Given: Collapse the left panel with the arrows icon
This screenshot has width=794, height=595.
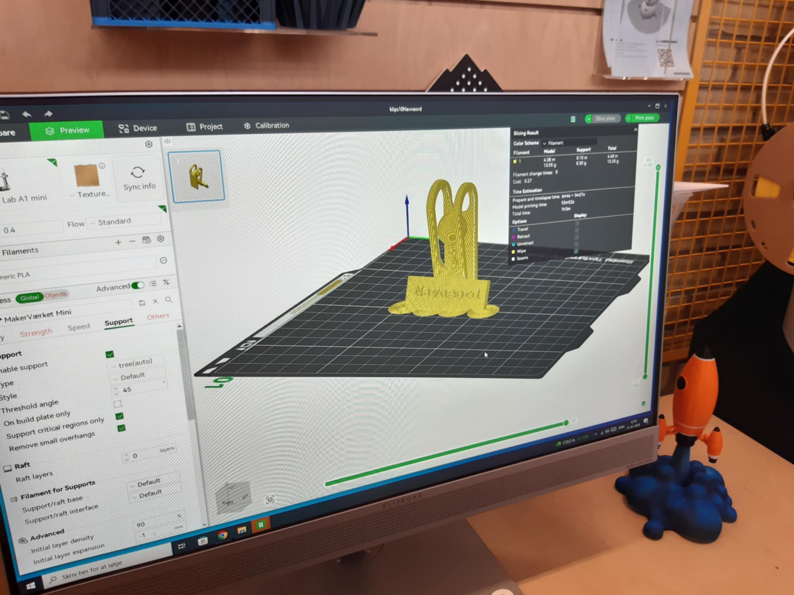Looking at the screenshot, I should pyautogui.click(x=167, y=142).
